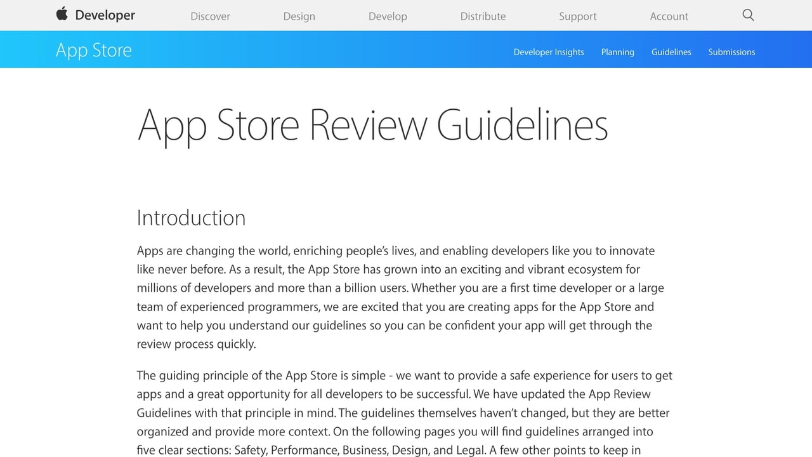Click the App Store section title
Screen dimensions: 812x457
94,50
